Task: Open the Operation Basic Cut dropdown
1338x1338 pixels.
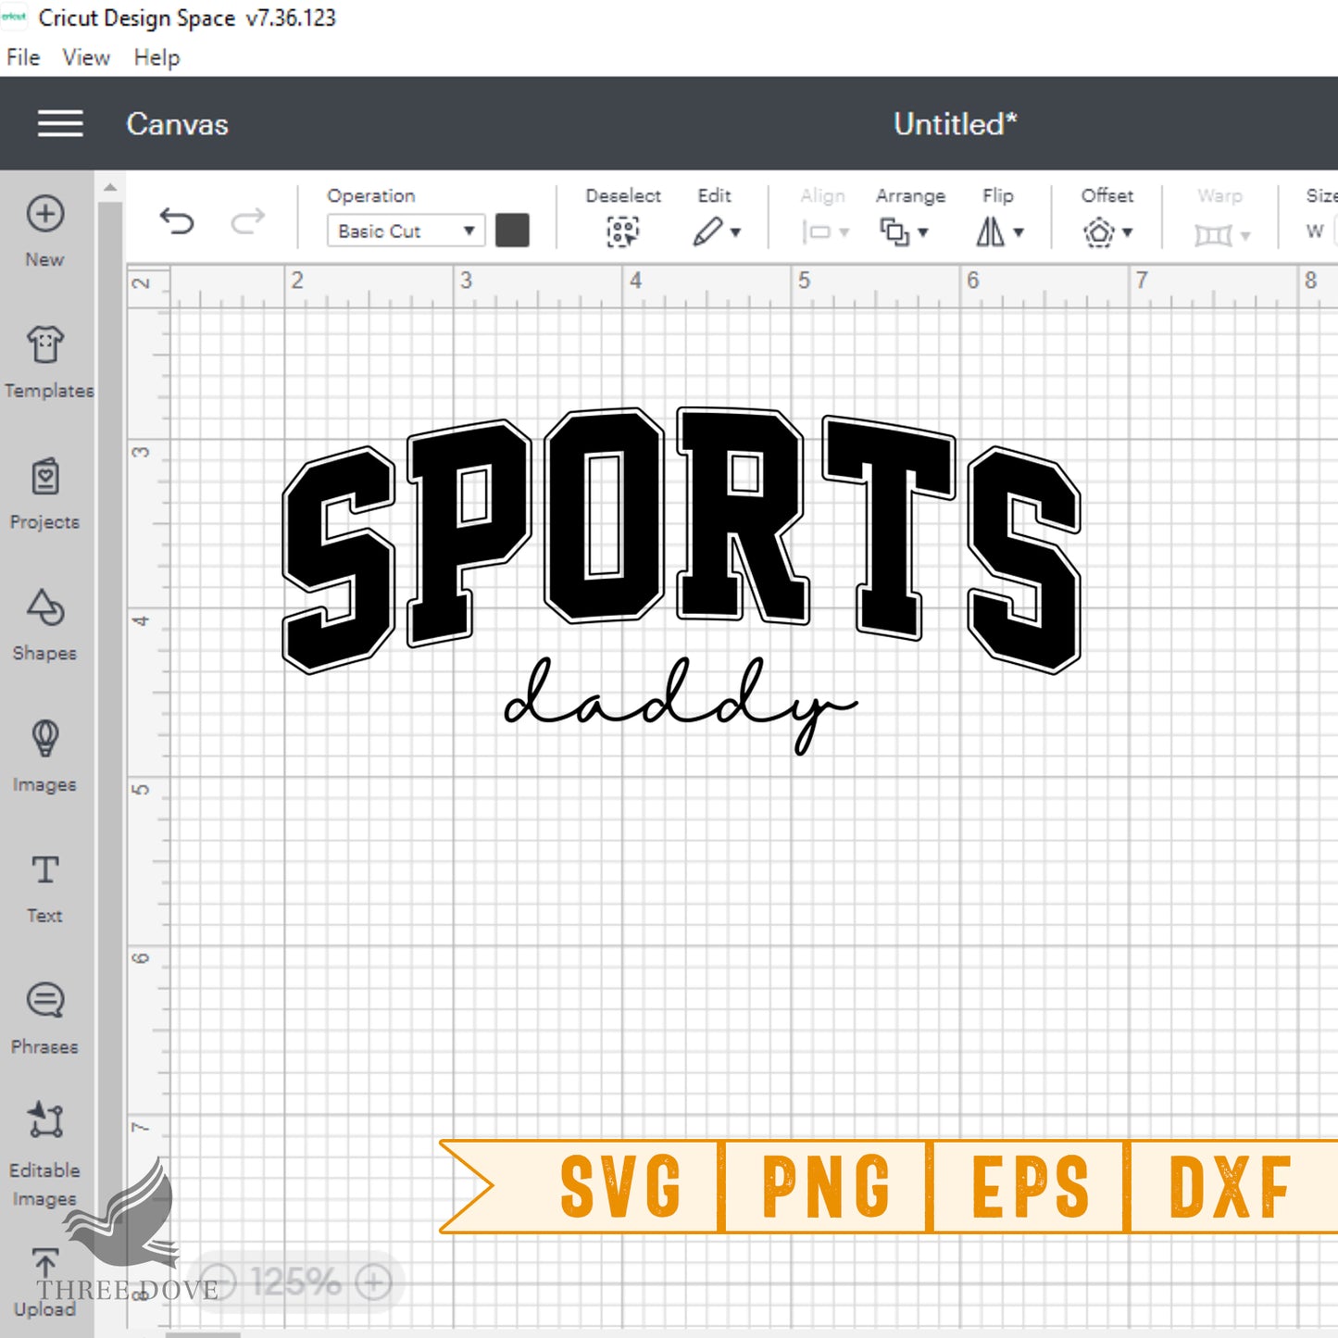Action: [405, 231]
